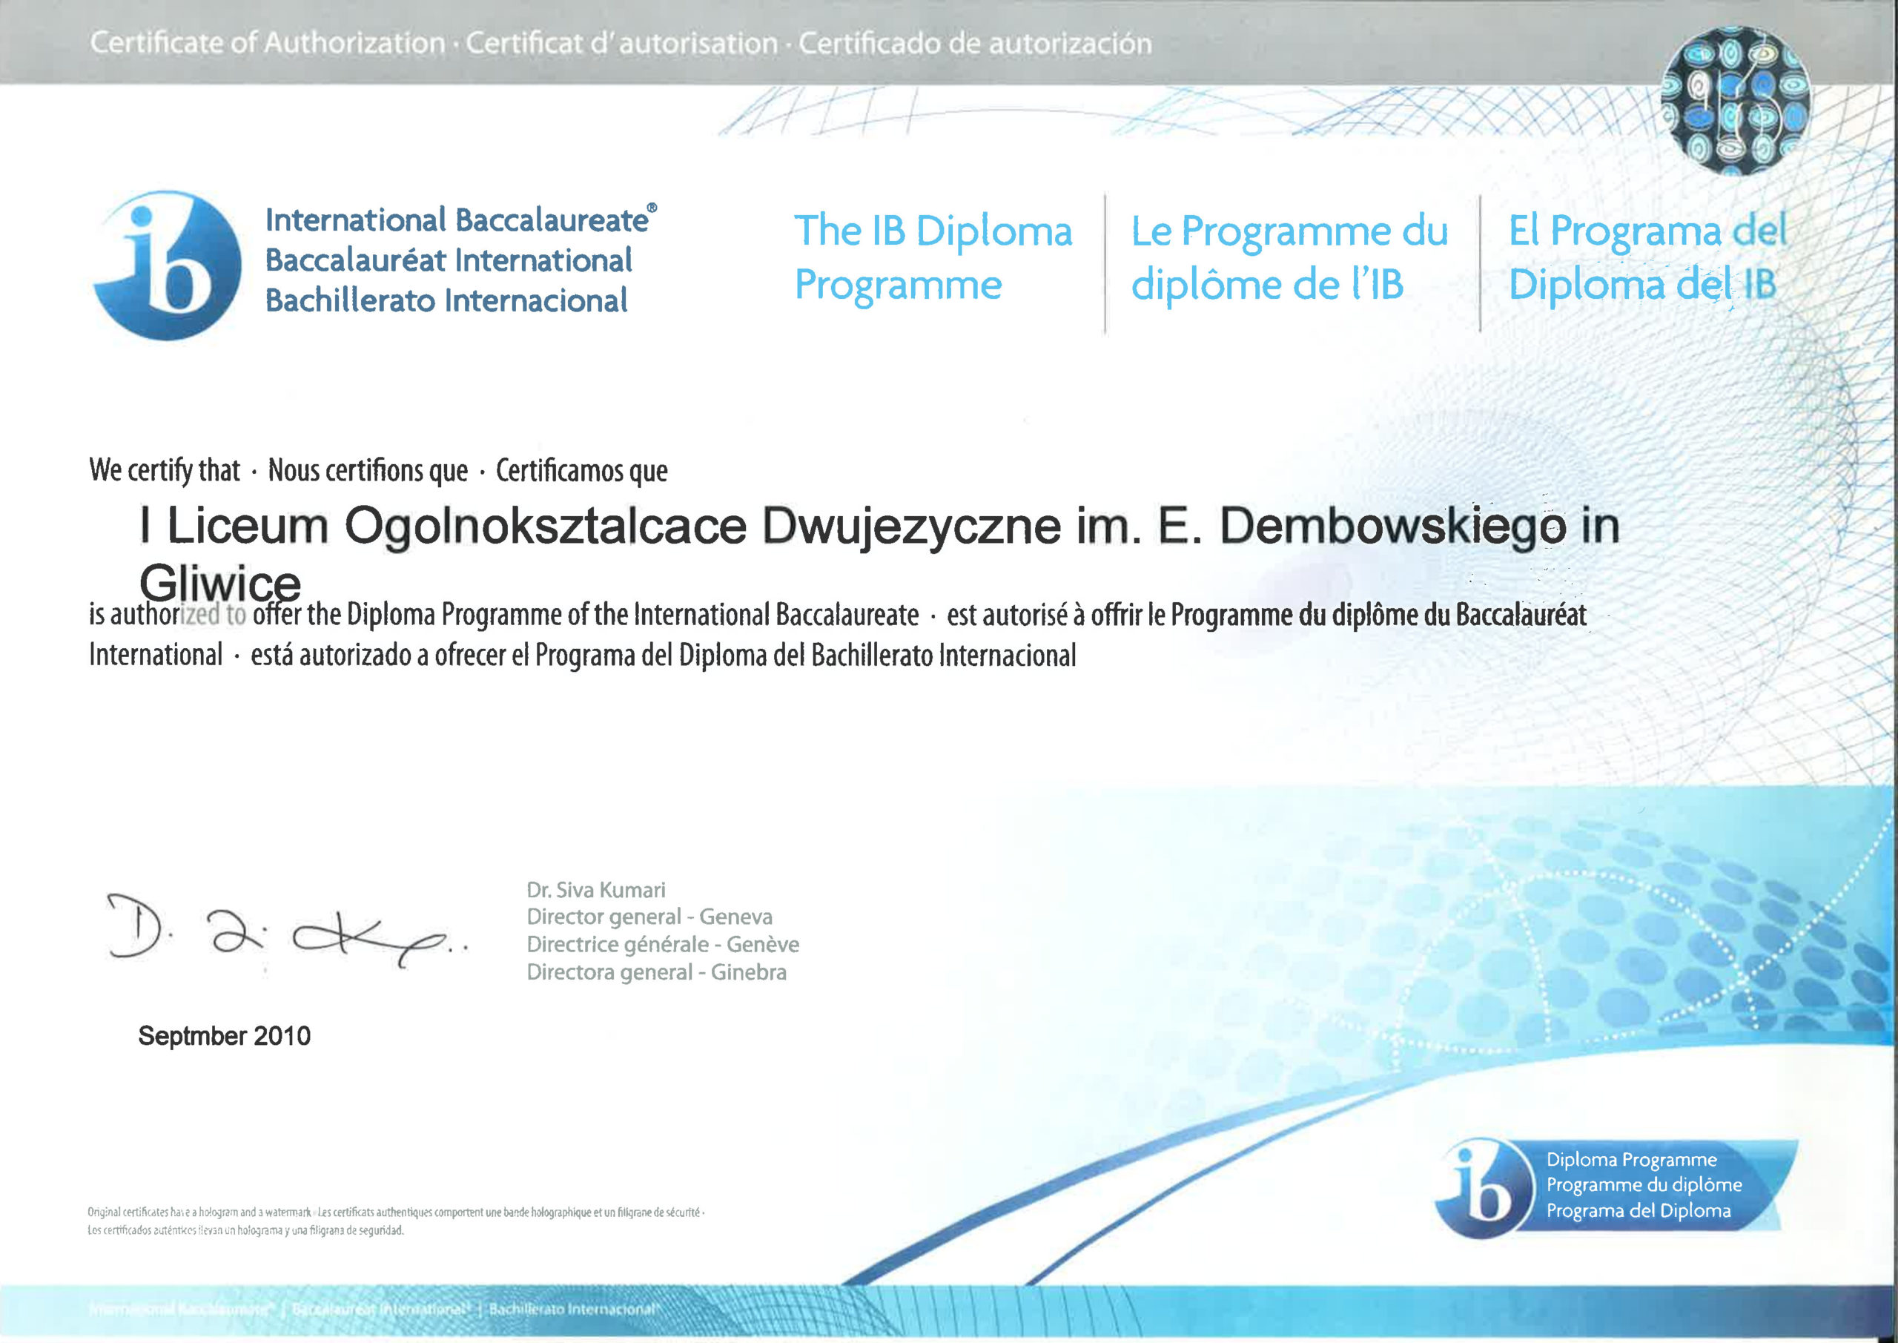1898x1343 pixels.
Task: Click the city name "Gliwice"
Action: 220,583
